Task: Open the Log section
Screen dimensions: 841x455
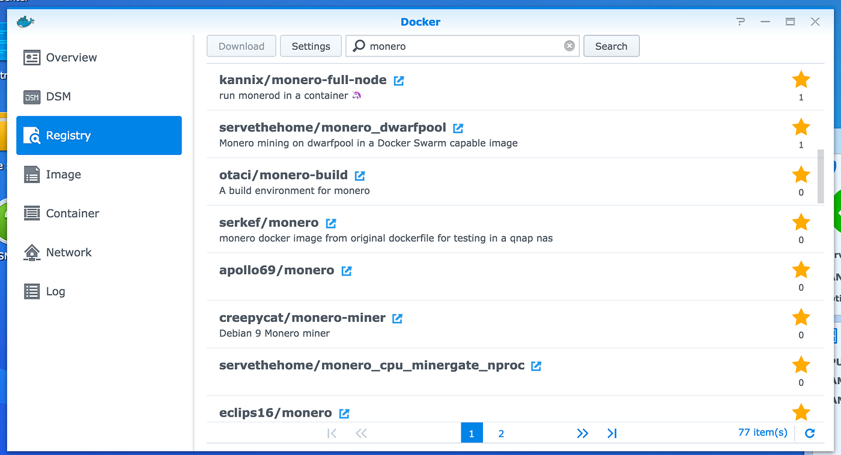Action: coord(99,292)
